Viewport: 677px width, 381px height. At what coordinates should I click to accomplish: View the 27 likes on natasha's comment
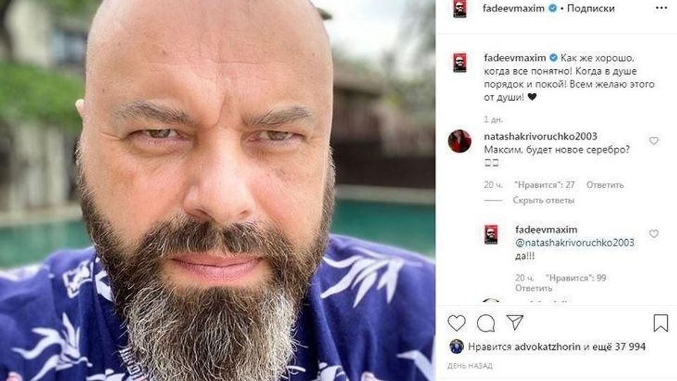(x=544, y=184)
